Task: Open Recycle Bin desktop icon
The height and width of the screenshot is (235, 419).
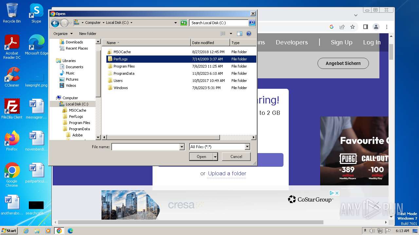Action: click(12, 13)
